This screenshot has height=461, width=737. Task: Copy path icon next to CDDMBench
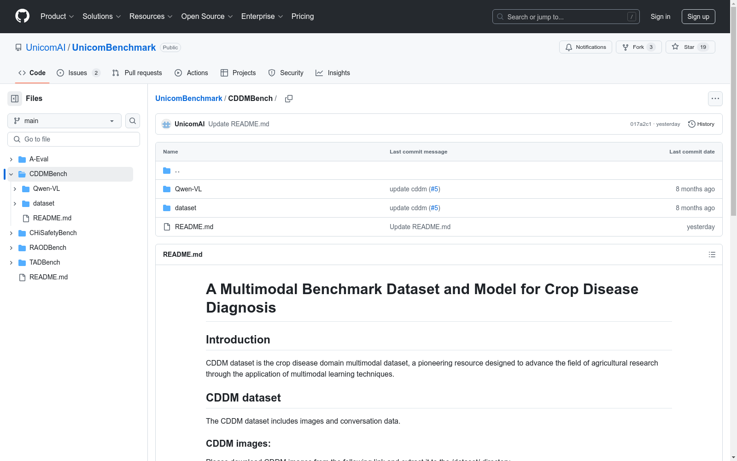click(x=289, y=99)
